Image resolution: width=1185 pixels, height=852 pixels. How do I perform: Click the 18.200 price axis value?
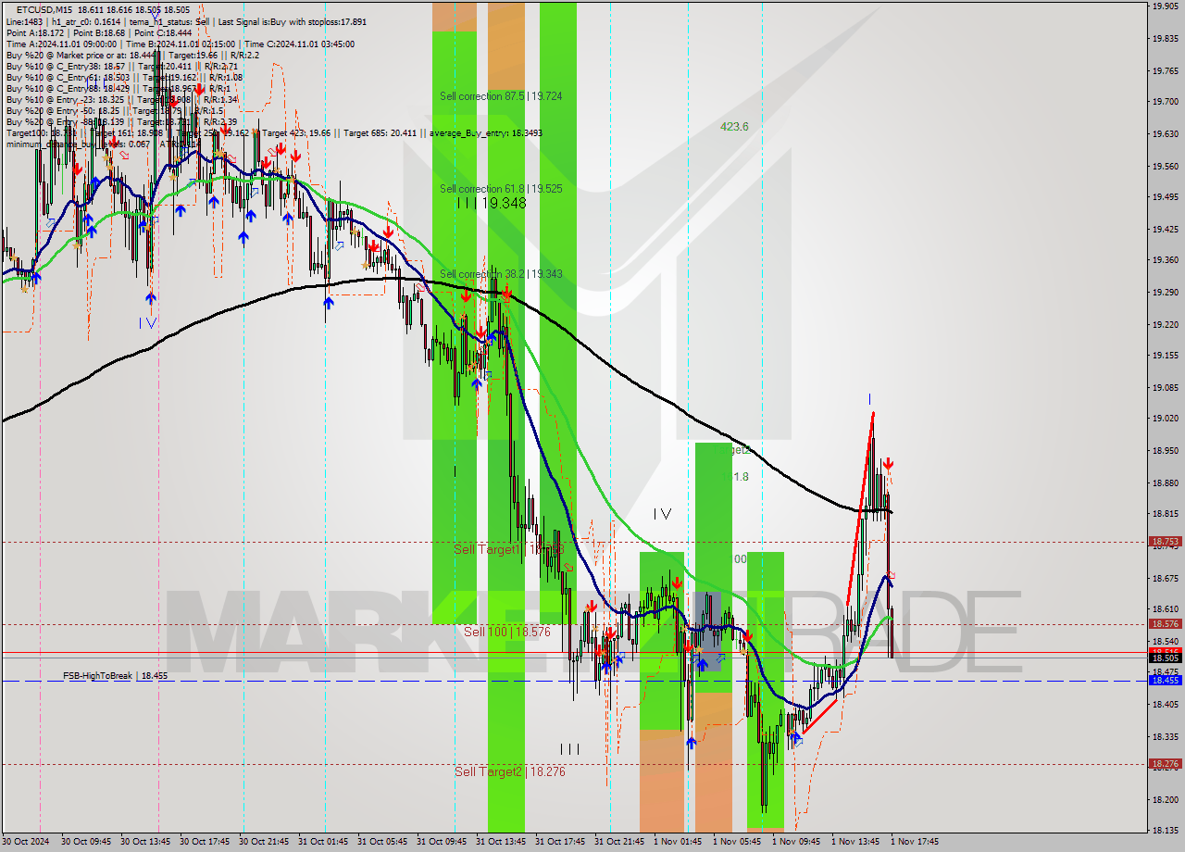[x=1164, y=799]
